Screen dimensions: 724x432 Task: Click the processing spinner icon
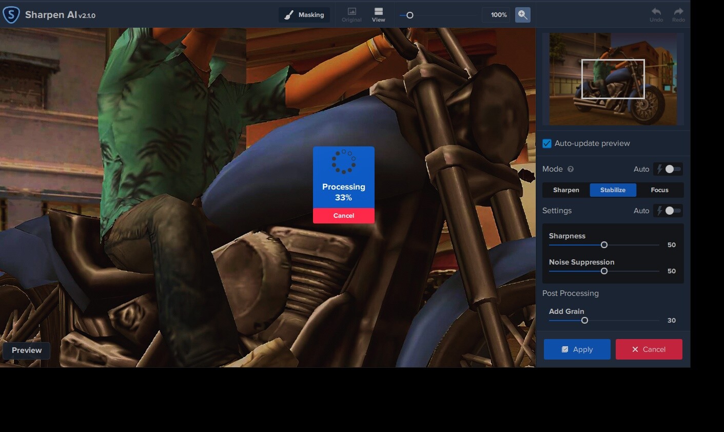click(344, 162)
